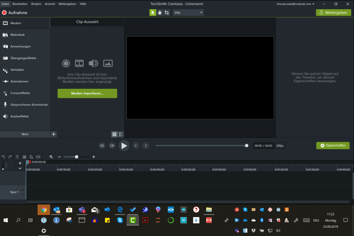Viewport: 354px width, 236px height.
Task: Open Google Chrome from the taskbar
Action: click(x=44, y=210)
